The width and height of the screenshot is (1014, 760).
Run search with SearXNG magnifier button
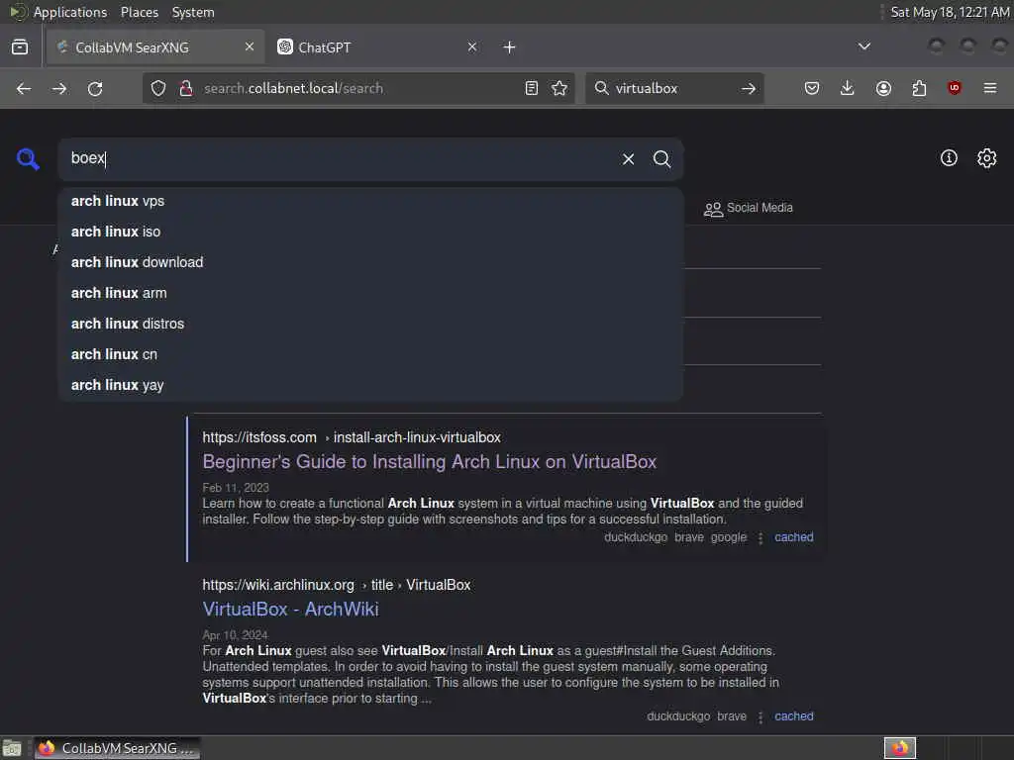661,159
